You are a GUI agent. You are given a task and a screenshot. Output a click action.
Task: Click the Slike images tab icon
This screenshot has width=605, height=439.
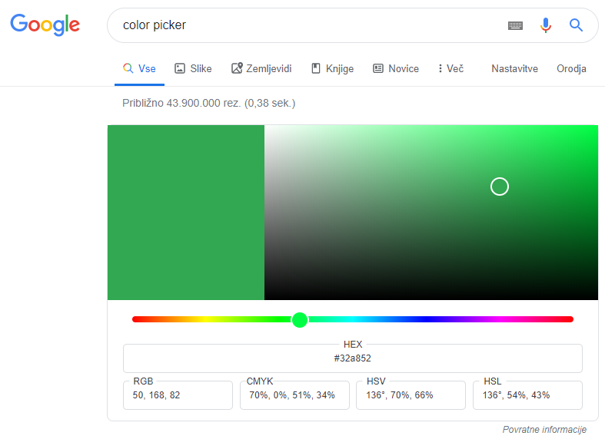(x=180, y=68)
